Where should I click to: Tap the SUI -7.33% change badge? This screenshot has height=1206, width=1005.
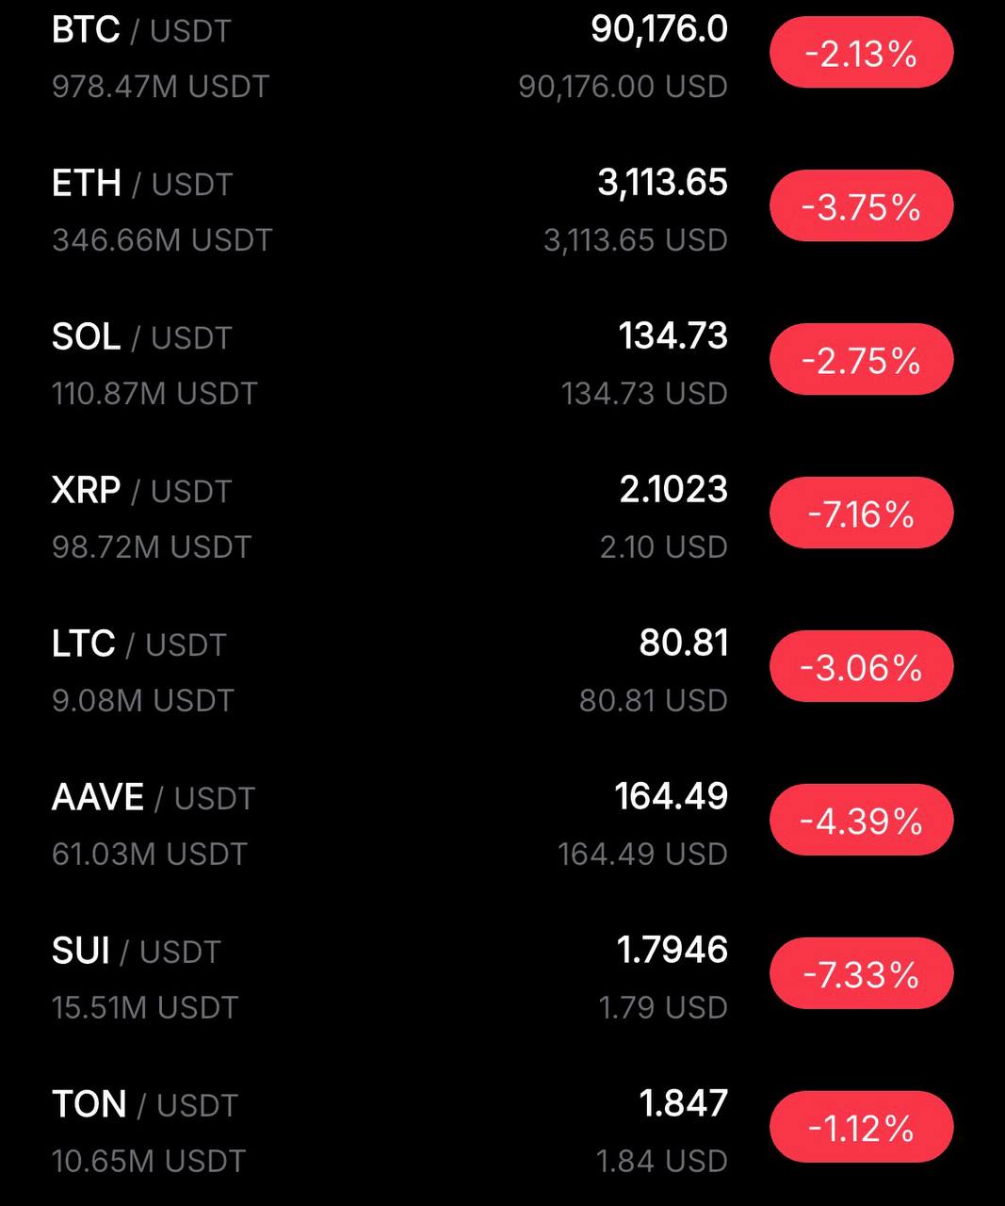click(x=861, y=974)
